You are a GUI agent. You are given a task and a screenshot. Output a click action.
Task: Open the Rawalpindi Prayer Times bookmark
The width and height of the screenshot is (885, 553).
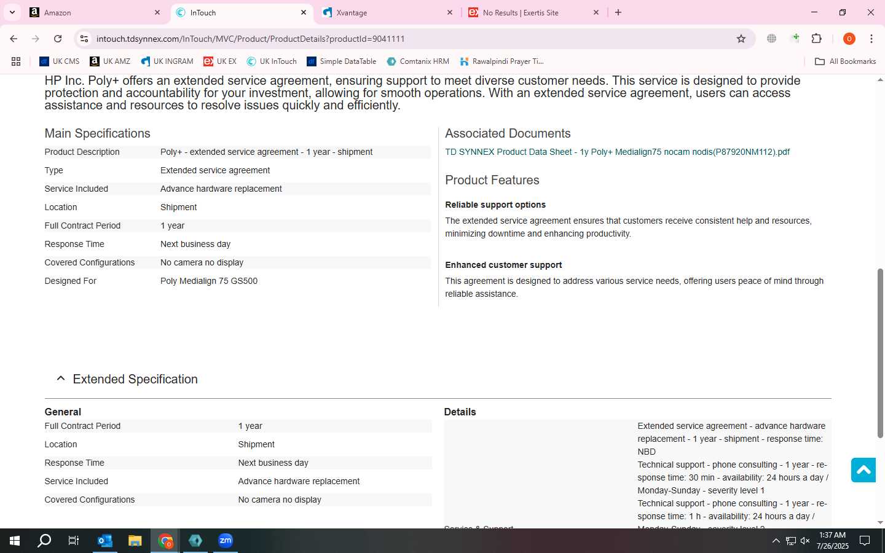point(502,61)
